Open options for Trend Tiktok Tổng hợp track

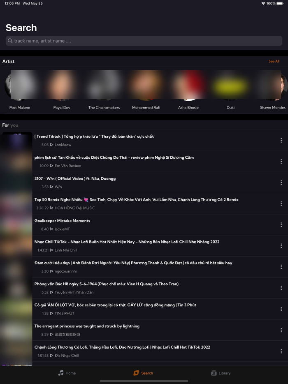[x=281, y=140]
